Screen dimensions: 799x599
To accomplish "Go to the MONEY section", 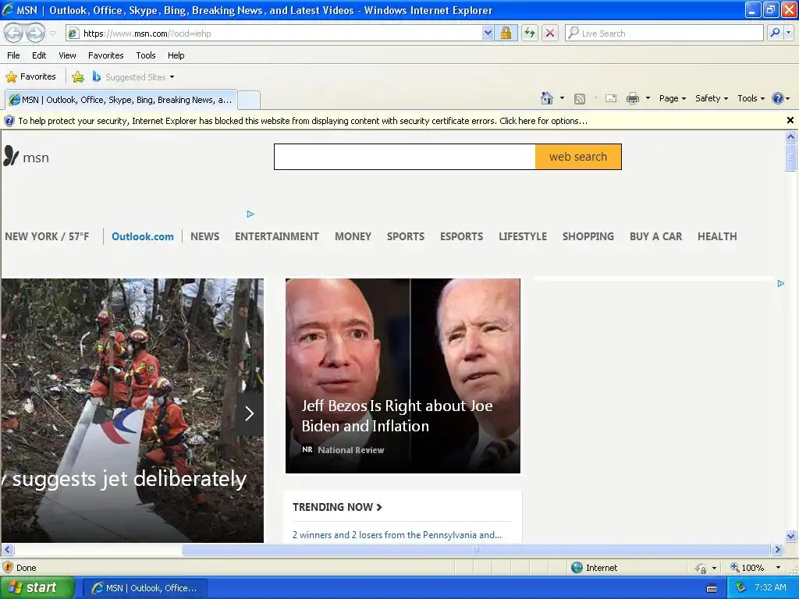I will [353, 236].
